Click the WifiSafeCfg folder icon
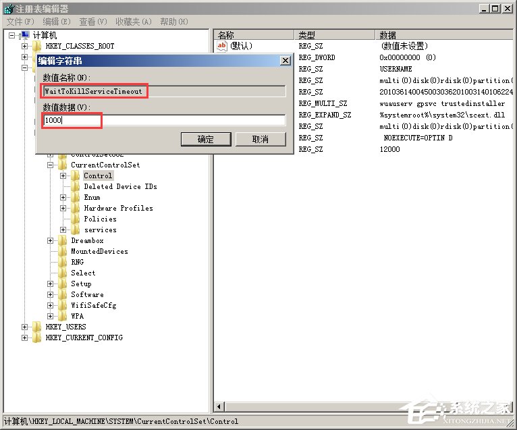 62,305
